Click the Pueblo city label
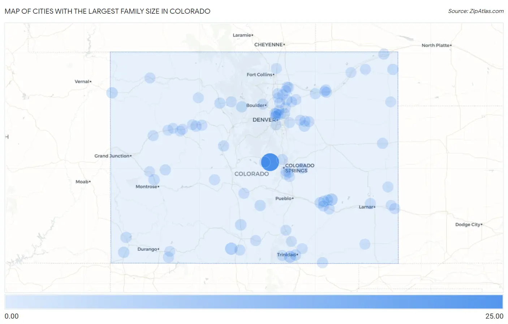This screenshot has width=508, height=324. click(x=283, y=198)
